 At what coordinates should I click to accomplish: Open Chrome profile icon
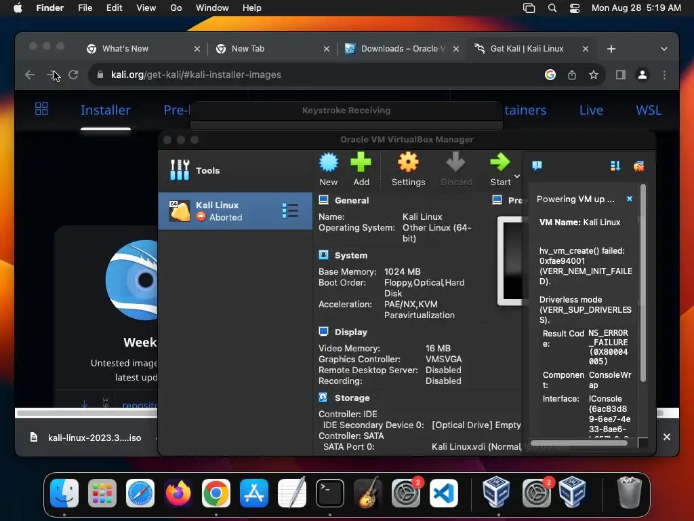pyautogui.click(x=642, y=75)
